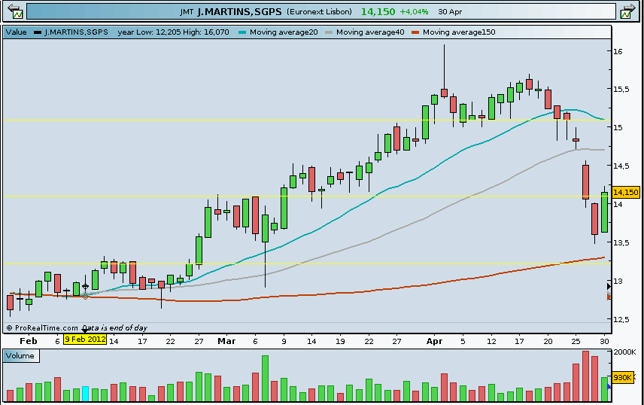Click the Moving average150 legend label
The image size is (644, 405).
459,32
